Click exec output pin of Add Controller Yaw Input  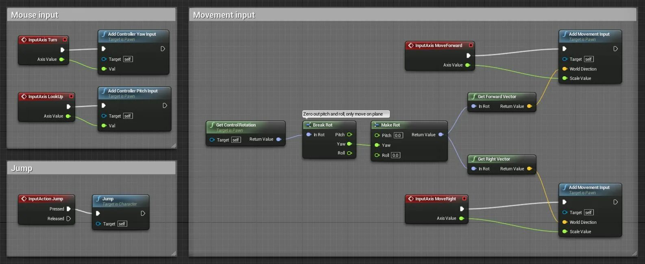pyautogui.click(x=163, y=49)
